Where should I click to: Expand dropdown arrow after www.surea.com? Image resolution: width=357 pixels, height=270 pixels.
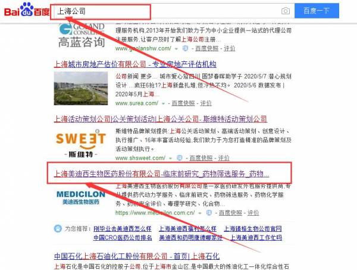[163, 104]
